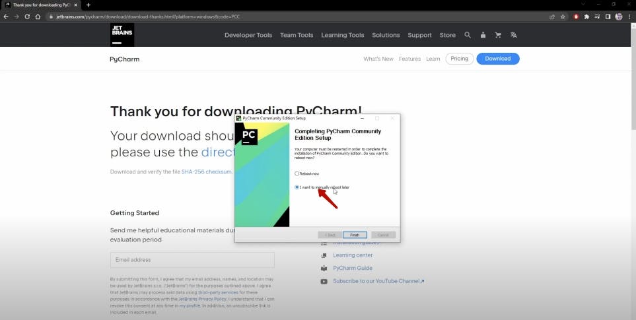
Task: Open the Solutions menu
Action: coord(386,35)
